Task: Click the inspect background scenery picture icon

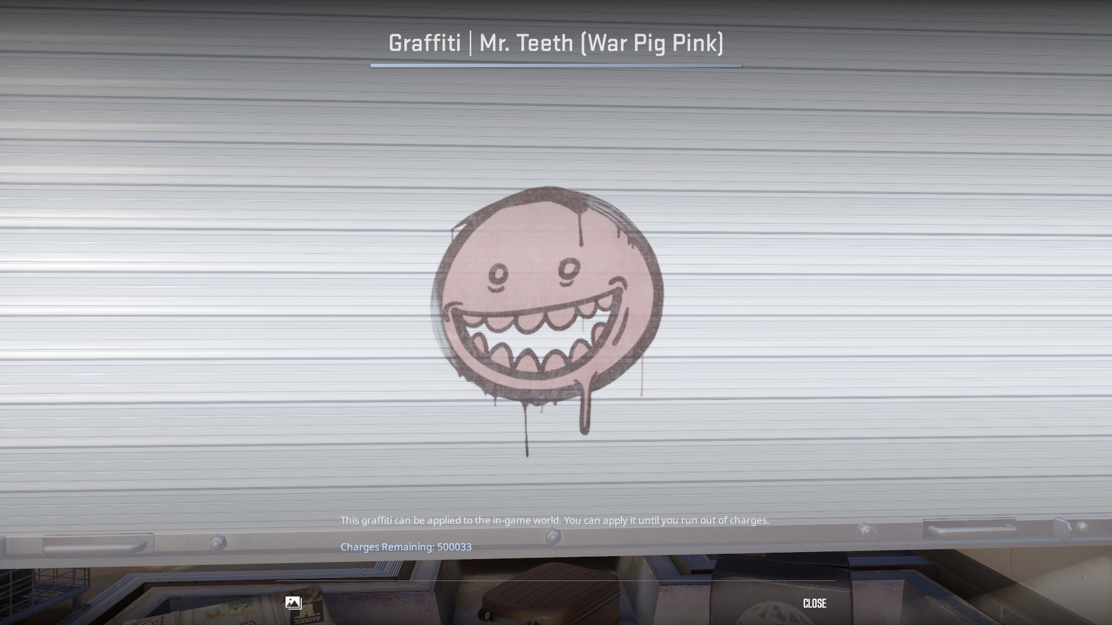Action: (x=293, y=603)
